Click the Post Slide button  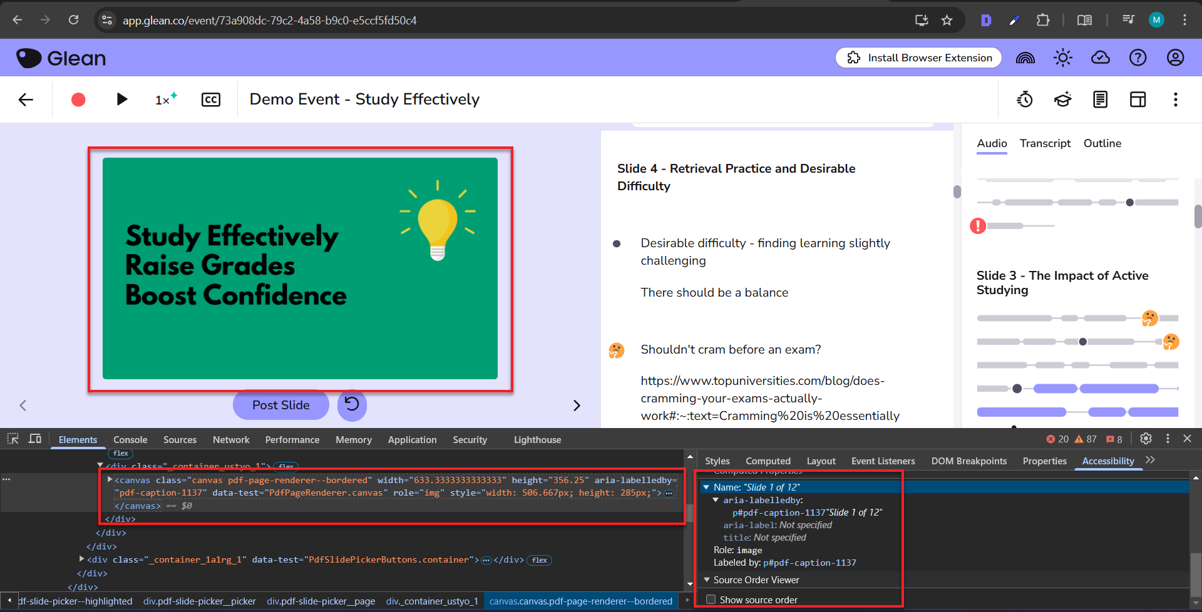(280, 405)
